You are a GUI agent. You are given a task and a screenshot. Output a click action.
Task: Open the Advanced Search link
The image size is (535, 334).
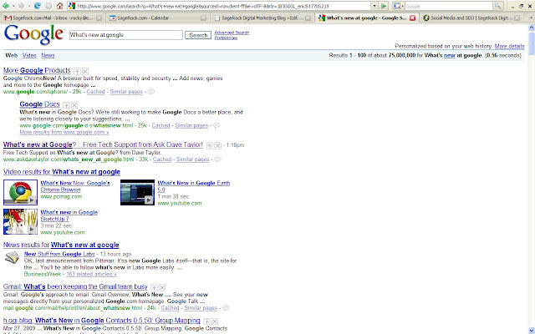pyautogui.click(x=232, y=33)
